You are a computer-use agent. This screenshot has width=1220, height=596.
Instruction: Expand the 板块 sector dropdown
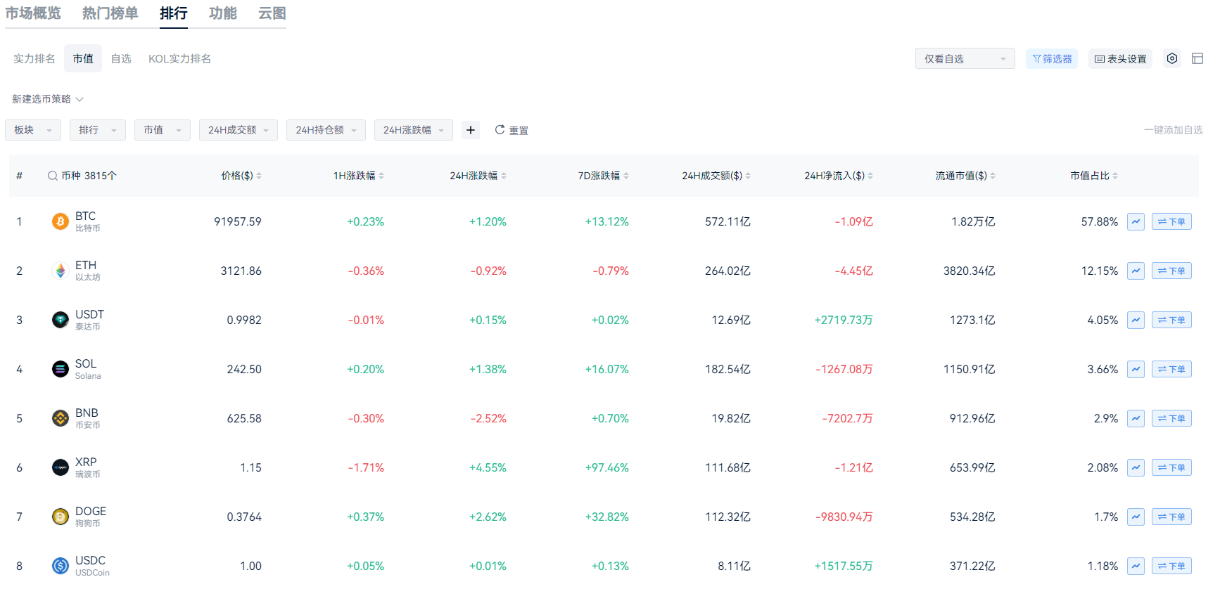click(x=33, y=130)
